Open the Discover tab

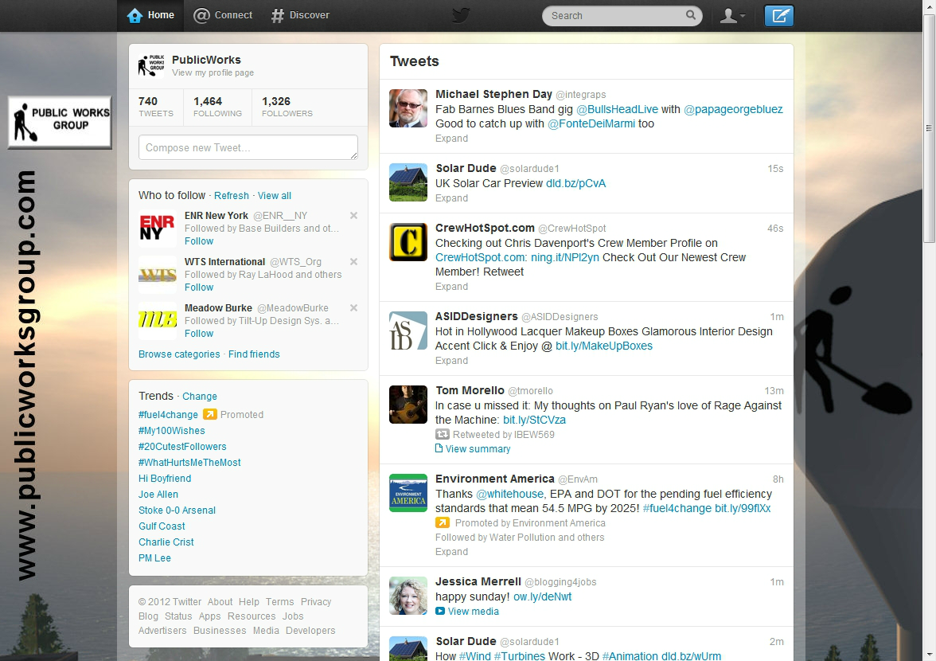(300, 15)
